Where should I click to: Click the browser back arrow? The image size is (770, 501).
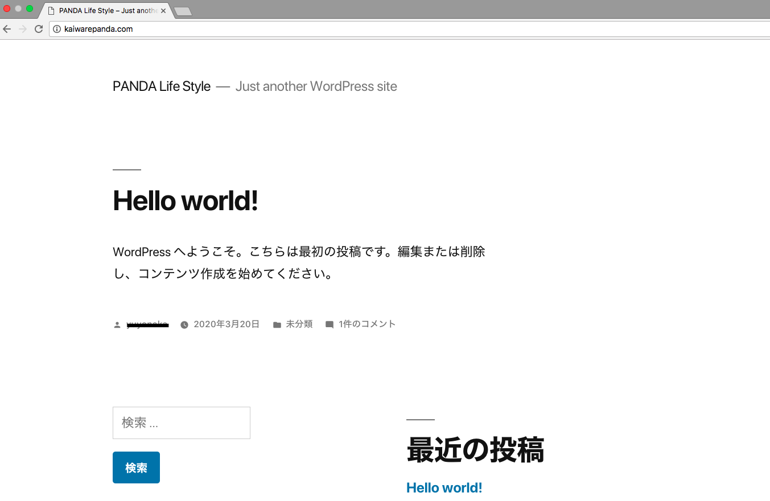coord(7,29)
